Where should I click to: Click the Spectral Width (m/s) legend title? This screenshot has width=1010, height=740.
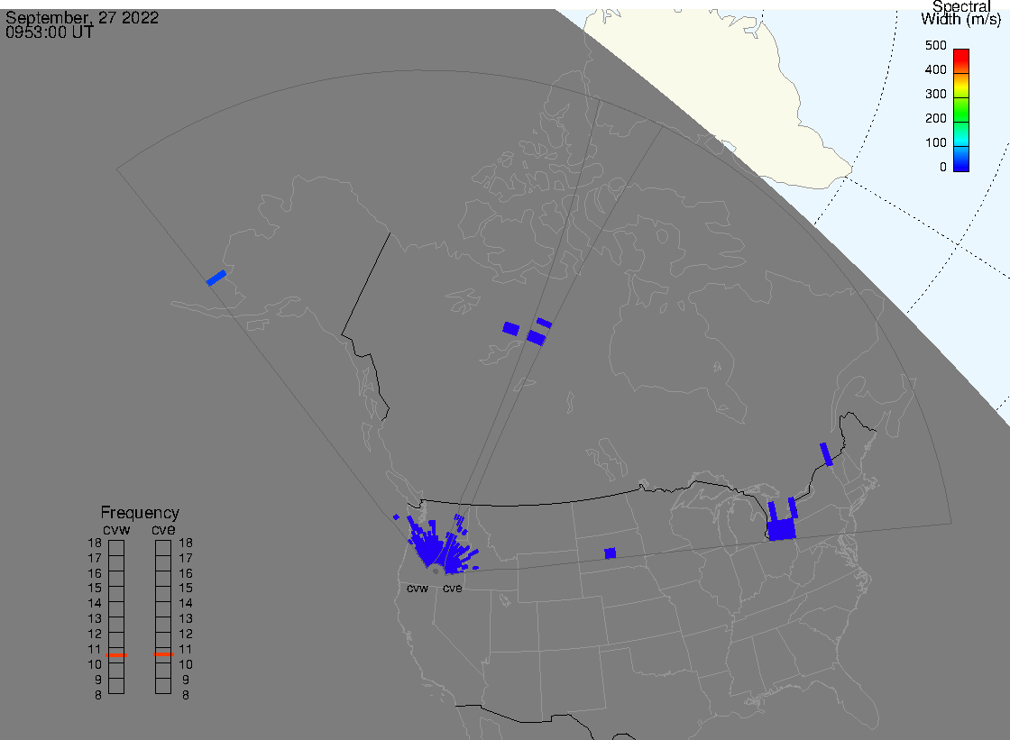pyautogui.click(x=961, y=13)
